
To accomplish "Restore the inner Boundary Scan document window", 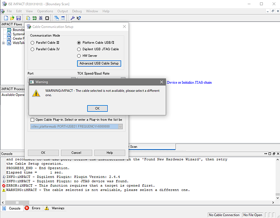I will point(273,11).
